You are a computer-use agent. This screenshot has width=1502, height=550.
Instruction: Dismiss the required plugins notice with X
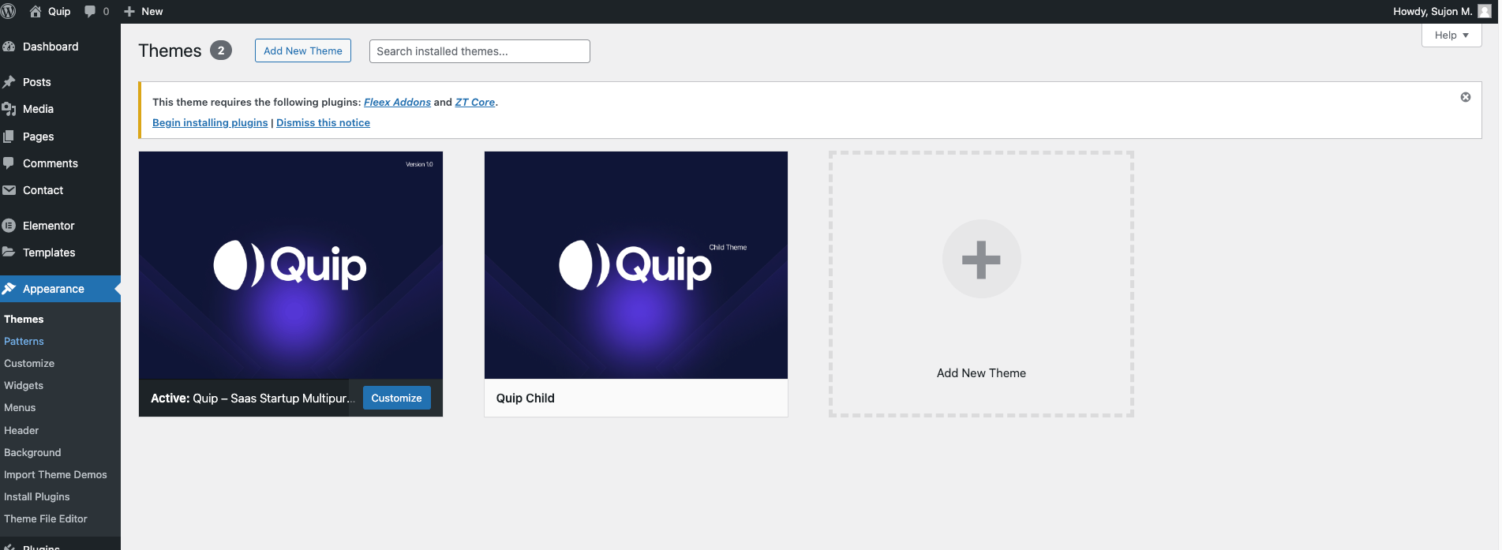coord(1466,97)
